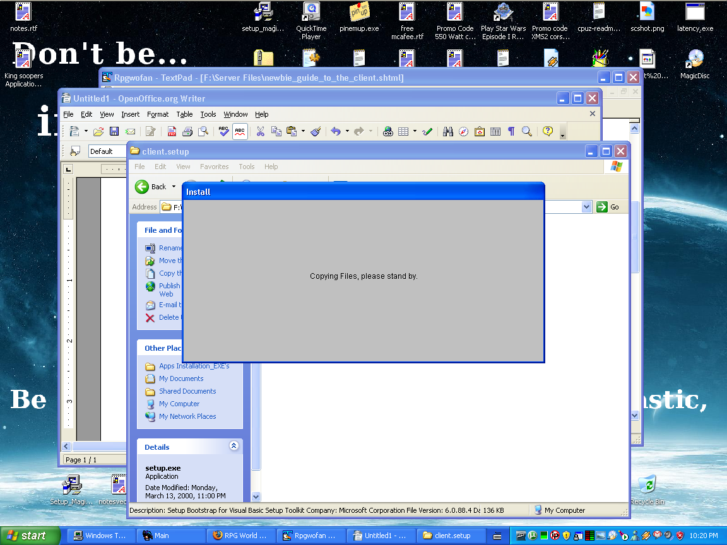Open the Undo history dropdown arrow
Screen dimensions: 727x545
click(x=347, y=132)
